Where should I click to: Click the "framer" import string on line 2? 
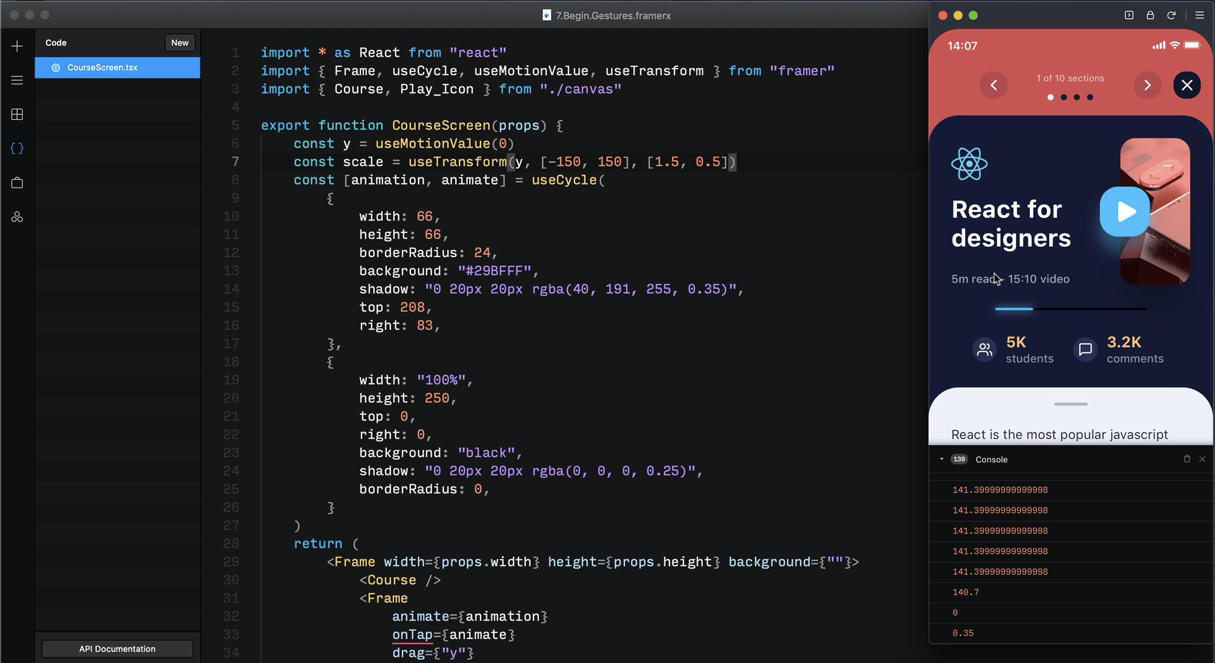[802, 71]
